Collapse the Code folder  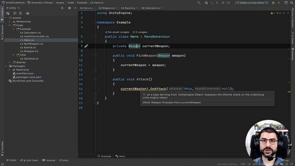[x=10, y=25]
